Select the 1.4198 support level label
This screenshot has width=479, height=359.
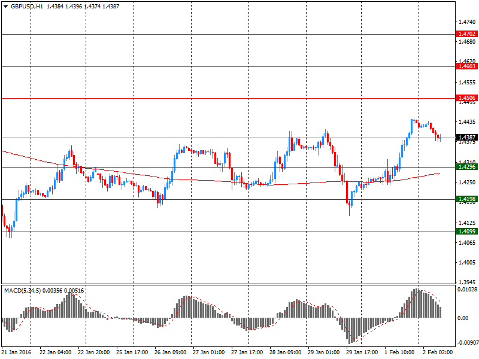(x=467, y=199)
